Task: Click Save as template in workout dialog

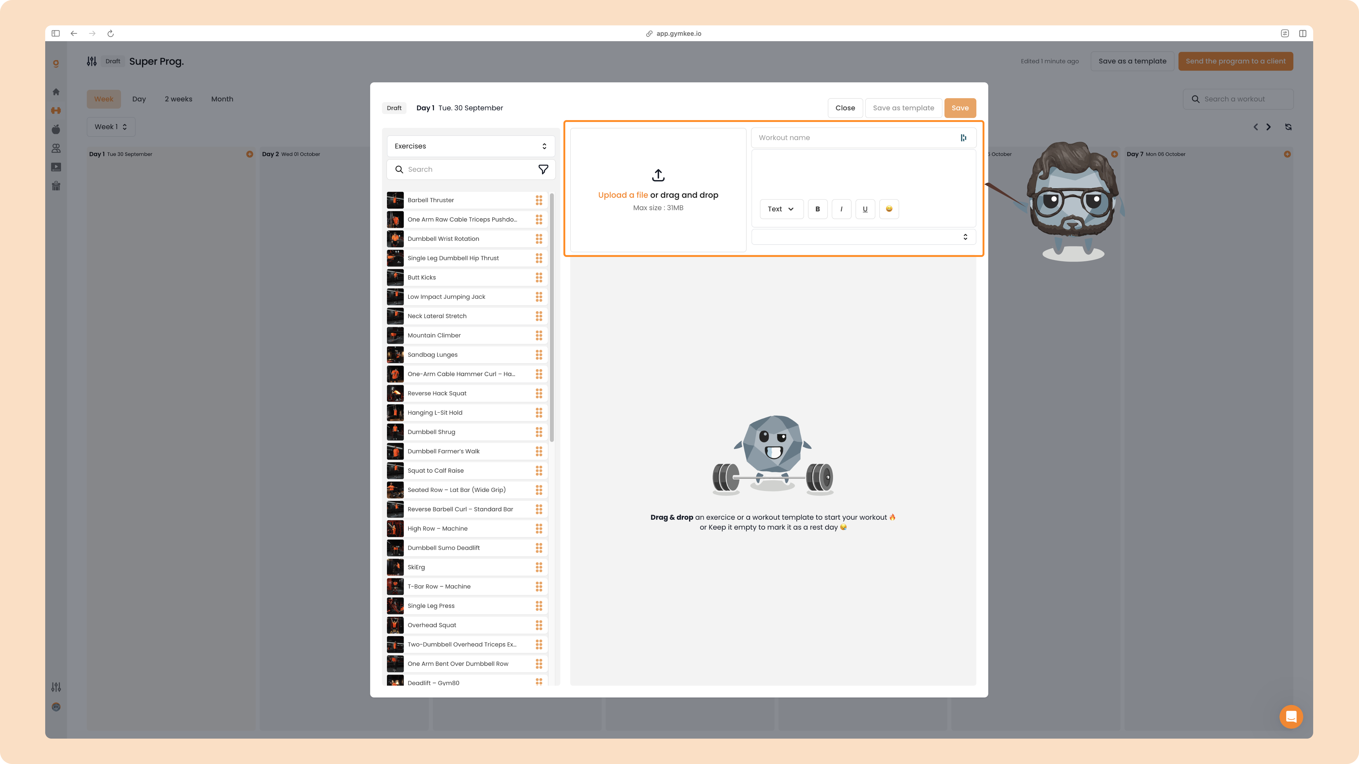Action: pyautogui.click(x=903, y=108)
